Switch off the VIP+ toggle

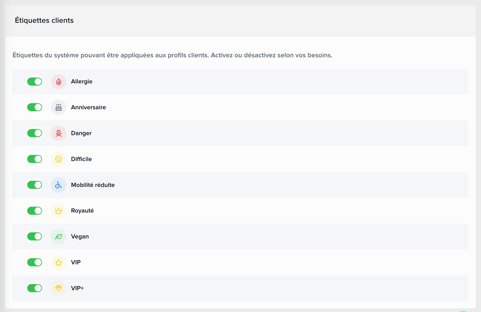click(x=35, y=289)
